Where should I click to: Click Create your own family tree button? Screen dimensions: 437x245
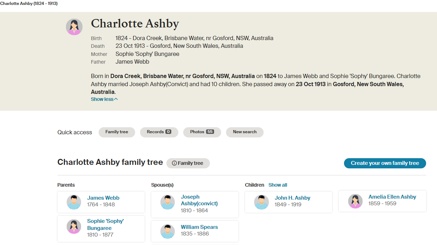click(x=385, y=163)
